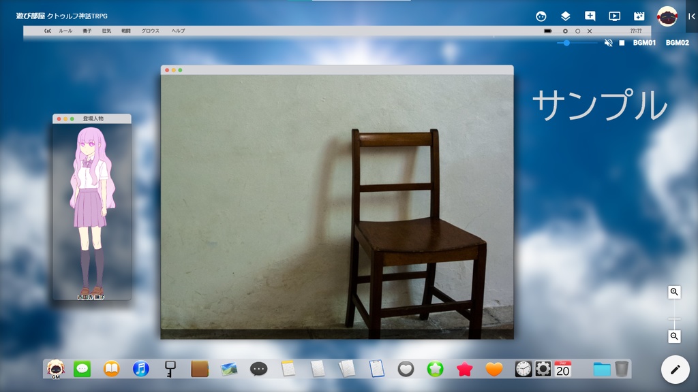Toggle the muted speaker icon

coord(609,43)
